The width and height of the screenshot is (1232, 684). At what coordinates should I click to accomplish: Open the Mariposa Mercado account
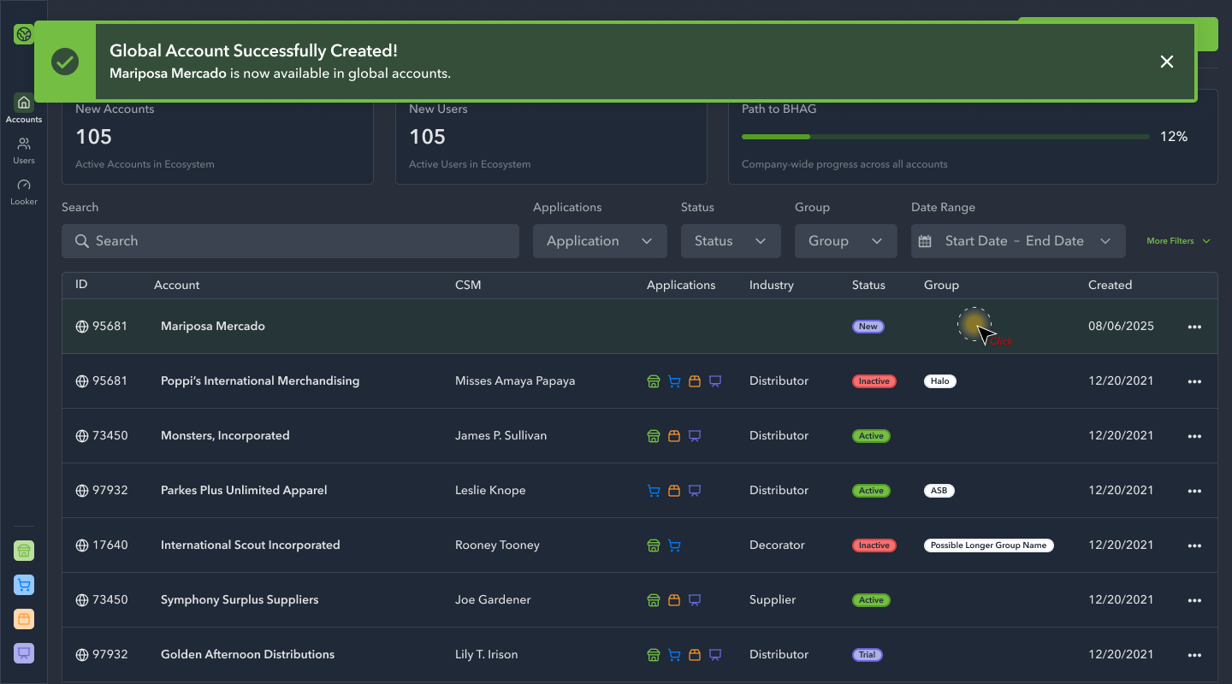click(213, 327)
